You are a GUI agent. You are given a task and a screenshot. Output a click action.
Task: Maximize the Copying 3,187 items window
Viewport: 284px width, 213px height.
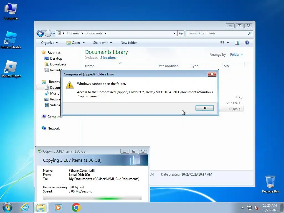click(134, 151)
